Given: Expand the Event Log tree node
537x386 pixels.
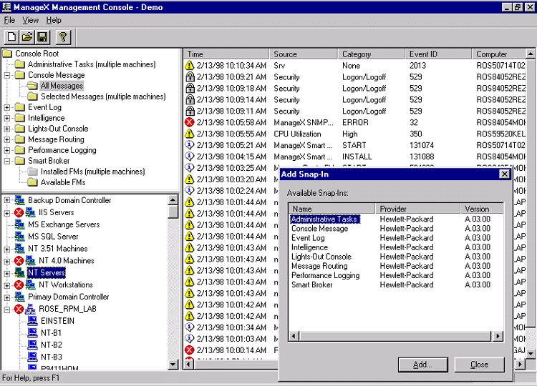Looking at the screenshot, I should pos(7,107).
